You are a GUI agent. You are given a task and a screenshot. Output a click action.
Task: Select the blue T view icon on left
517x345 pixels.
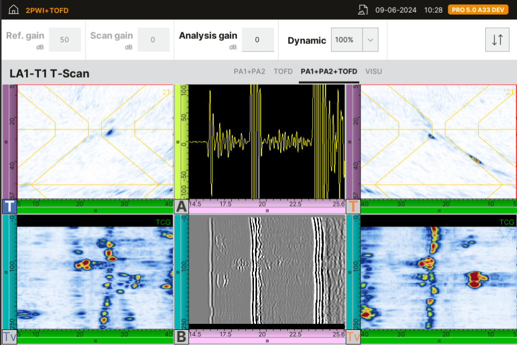tap(10, 206)
